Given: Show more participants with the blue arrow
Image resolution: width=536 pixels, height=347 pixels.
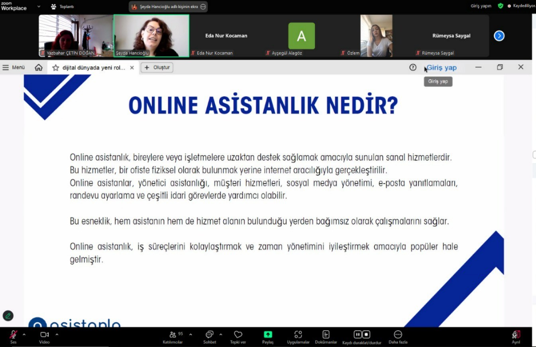Looking at the screenshot, I should click(x=499, y=36).
